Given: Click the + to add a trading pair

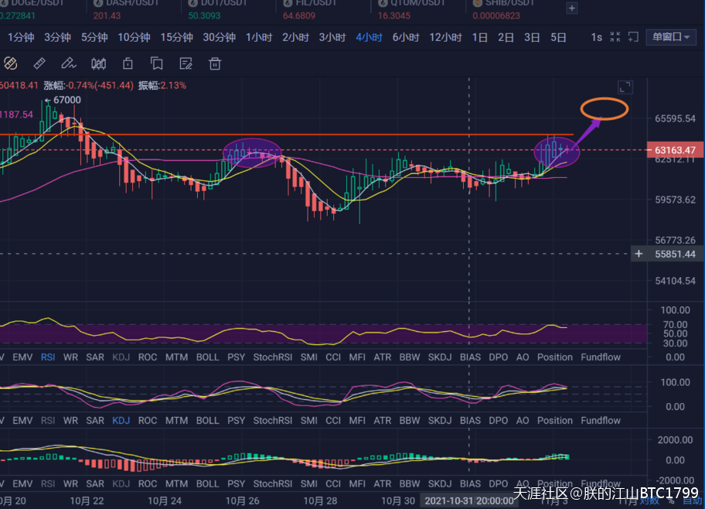Looking at the screenshot, I should (570, 8).
